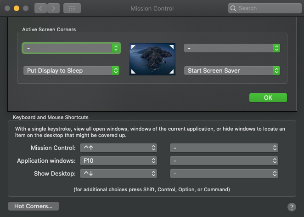
Task: Click the Active Screen Corners label
Action: point(49,29)
